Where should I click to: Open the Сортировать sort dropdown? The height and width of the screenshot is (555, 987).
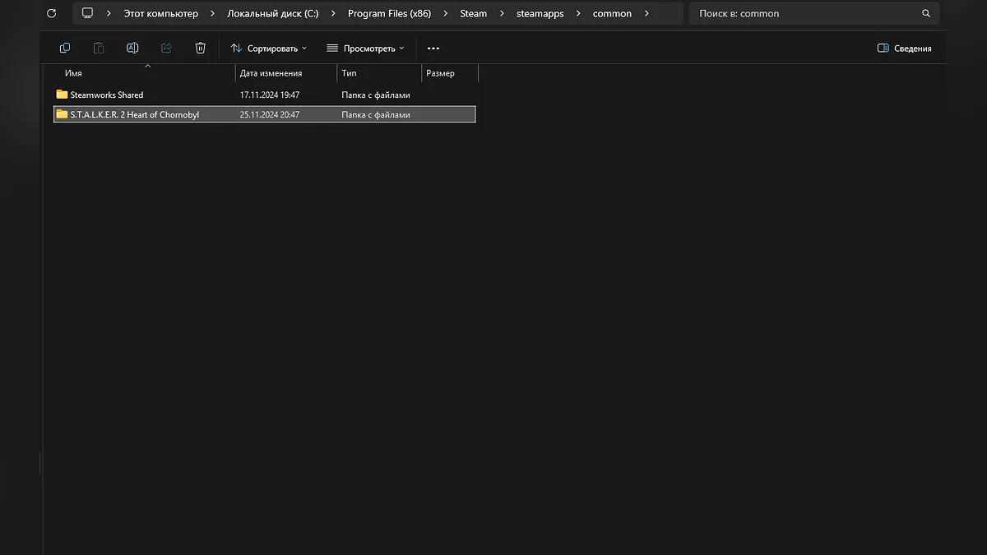[x=268, y=49]
